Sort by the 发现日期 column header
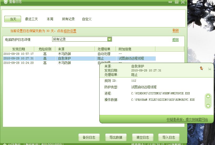This screenshot has height=145, width=215. click(18, 49)
